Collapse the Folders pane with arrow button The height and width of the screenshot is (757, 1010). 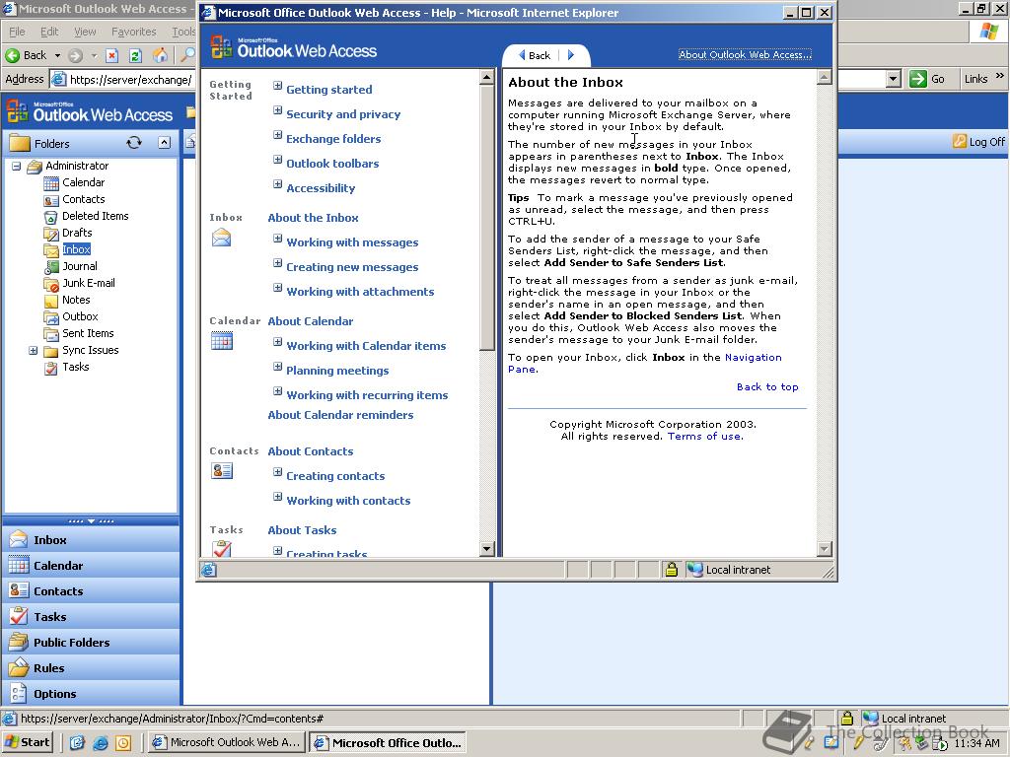coord(165,143)
